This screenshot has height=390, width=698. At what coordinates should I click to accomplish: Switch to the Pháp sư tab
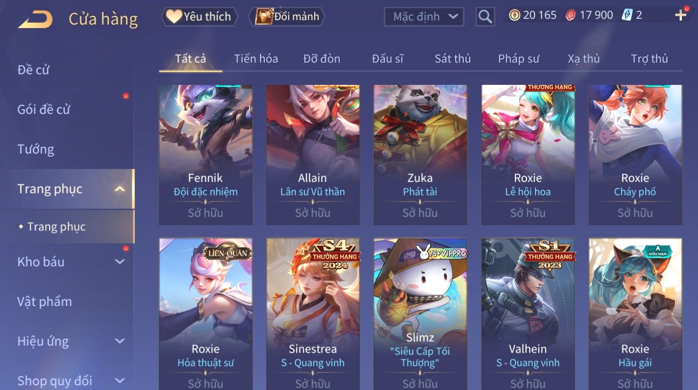pyautogui.click(x=518, y=59)
